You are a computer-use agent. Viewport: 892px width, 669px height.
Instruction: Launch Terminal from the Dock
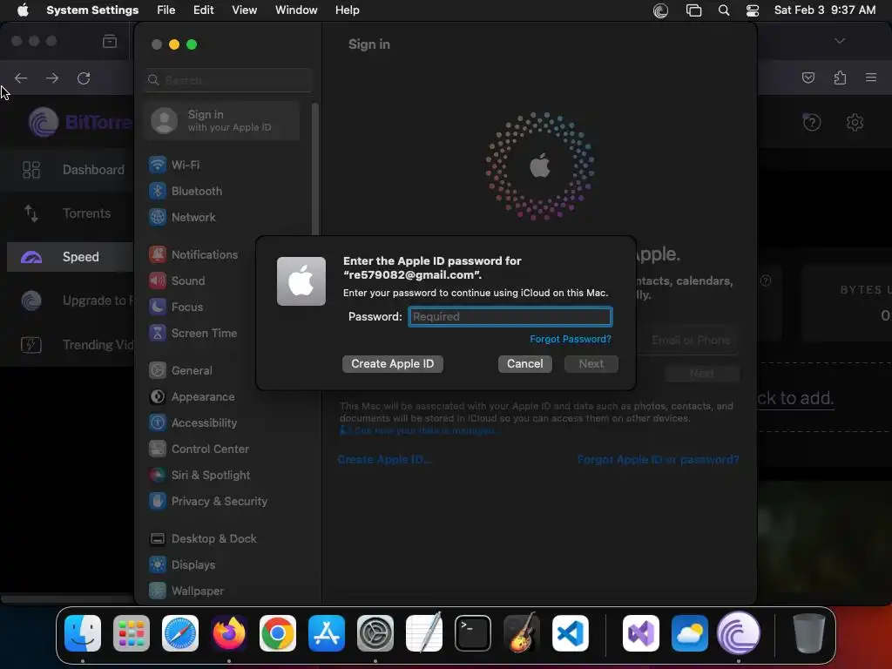point(473,633)
